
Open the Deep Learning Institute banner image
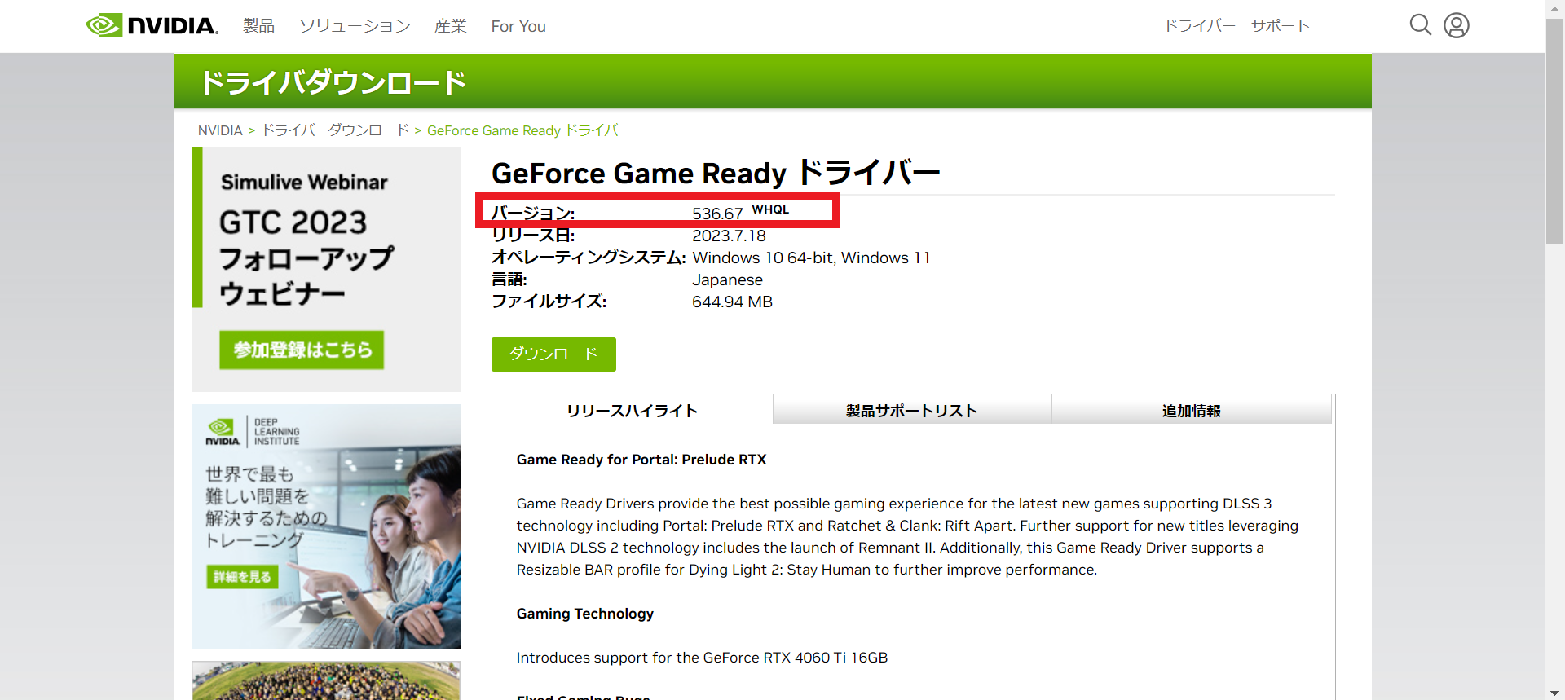point(326,526)
